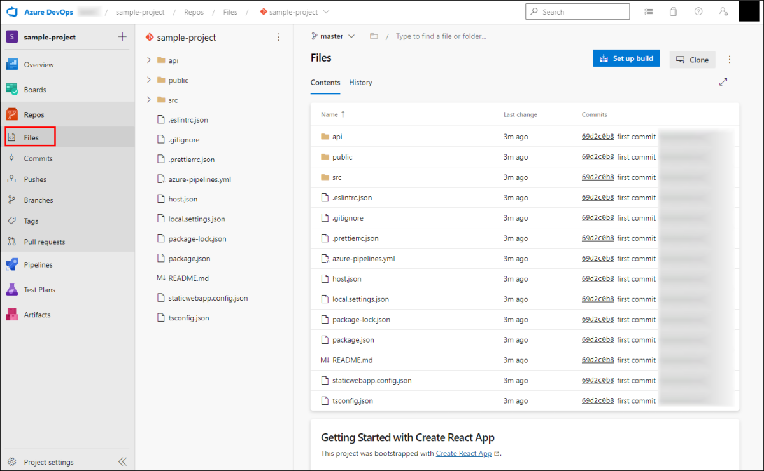Screen dimensions: 764x471
Task: Go to Tags under Repos
Action: 31,221
